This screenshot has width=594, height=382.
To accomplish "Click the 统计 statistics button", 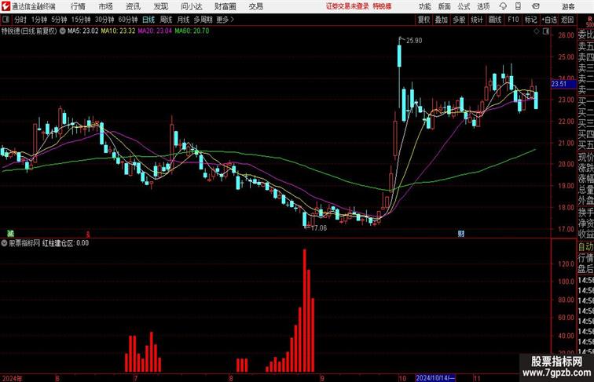I will pyautogui.click(x=477, y=20).
